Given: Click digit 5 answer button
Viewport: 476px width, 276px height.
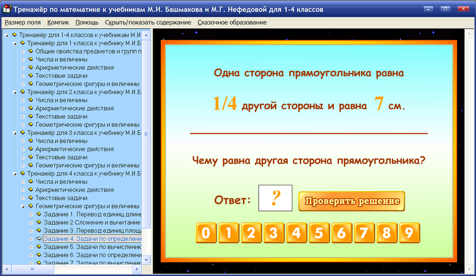Looking at the screenshot, I should 319,233.
